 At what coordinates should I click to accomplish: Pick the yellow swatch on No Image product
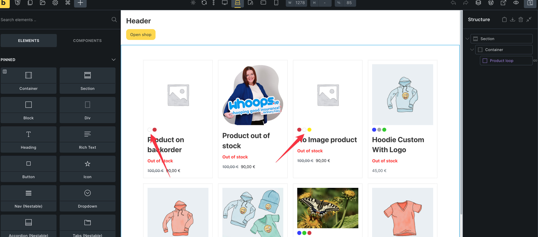point(309,130)
